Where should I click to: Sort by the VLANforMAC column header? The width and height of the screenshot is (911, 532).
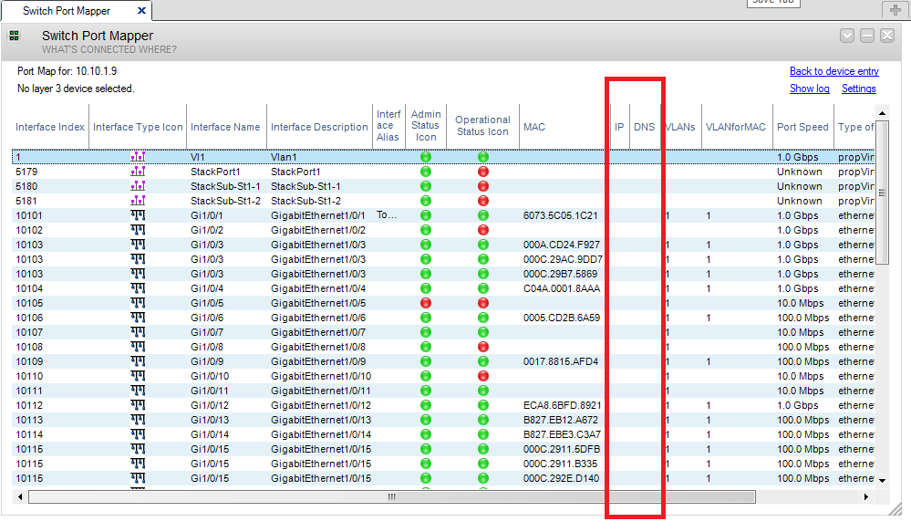[736, 127]
